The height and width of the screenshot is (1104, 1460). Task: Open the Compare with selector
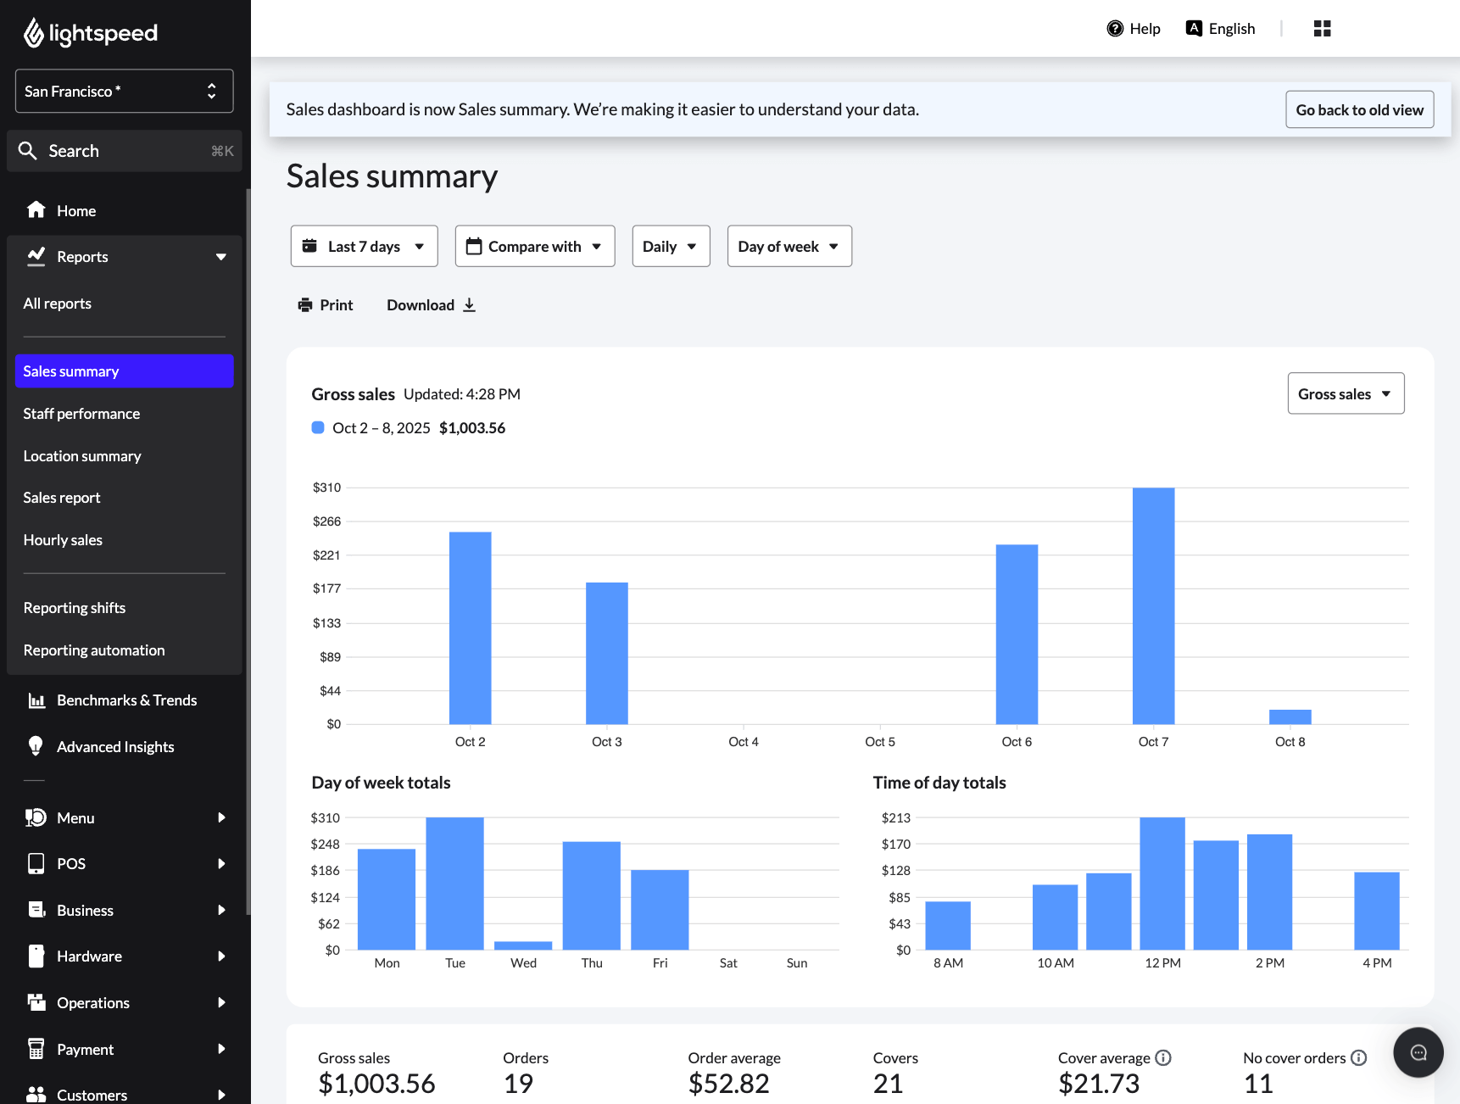click(534, 246)
